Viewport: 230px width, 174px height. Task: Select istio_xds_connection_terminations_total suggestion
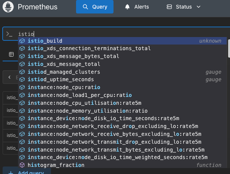pyautogui.click(x=122, y=48)
